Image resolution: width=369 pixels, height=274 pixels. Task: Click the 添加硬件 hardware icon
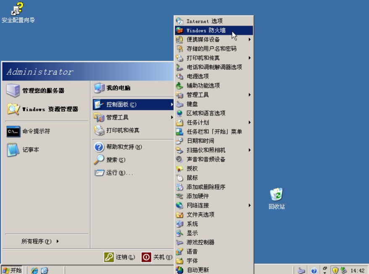click(179, 196)
